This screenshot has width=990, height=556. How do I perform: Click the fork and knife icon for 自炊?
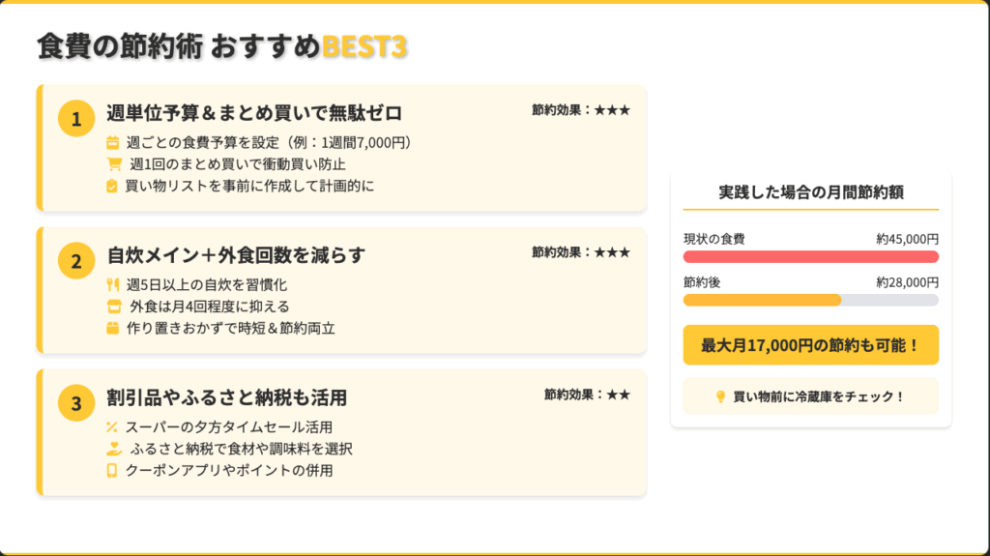click(x=112, y=285)
